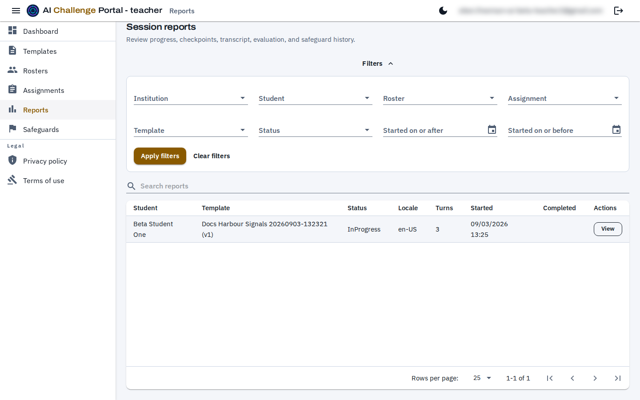Click the Privacy policy shield icon
This screenshot has height=400, width=640.
(12, 160)
